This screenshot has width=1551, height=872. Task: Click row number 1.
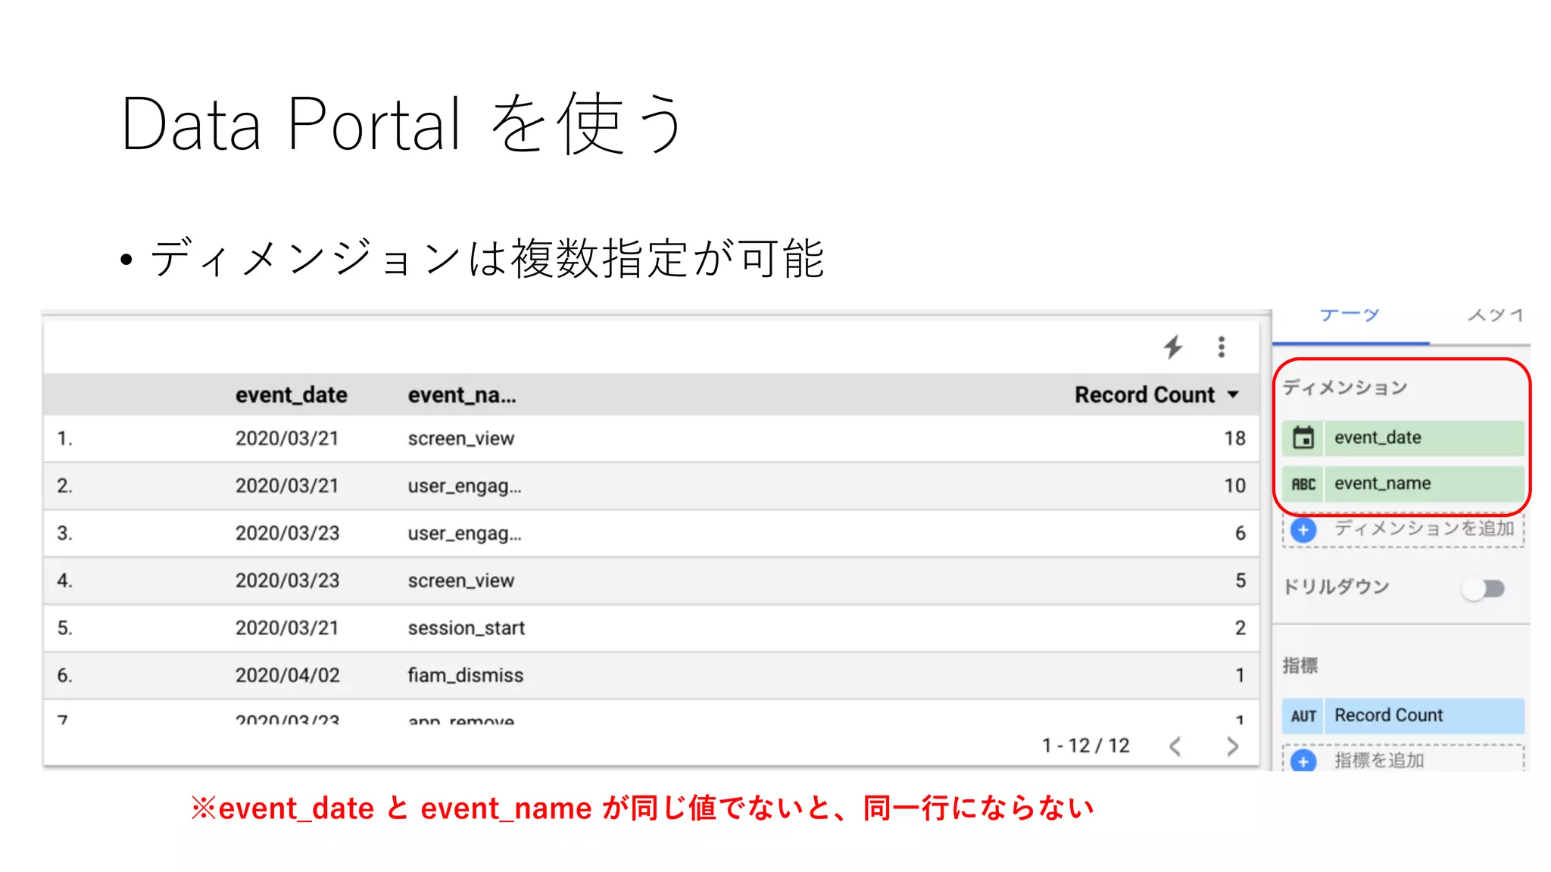(64, 439)
